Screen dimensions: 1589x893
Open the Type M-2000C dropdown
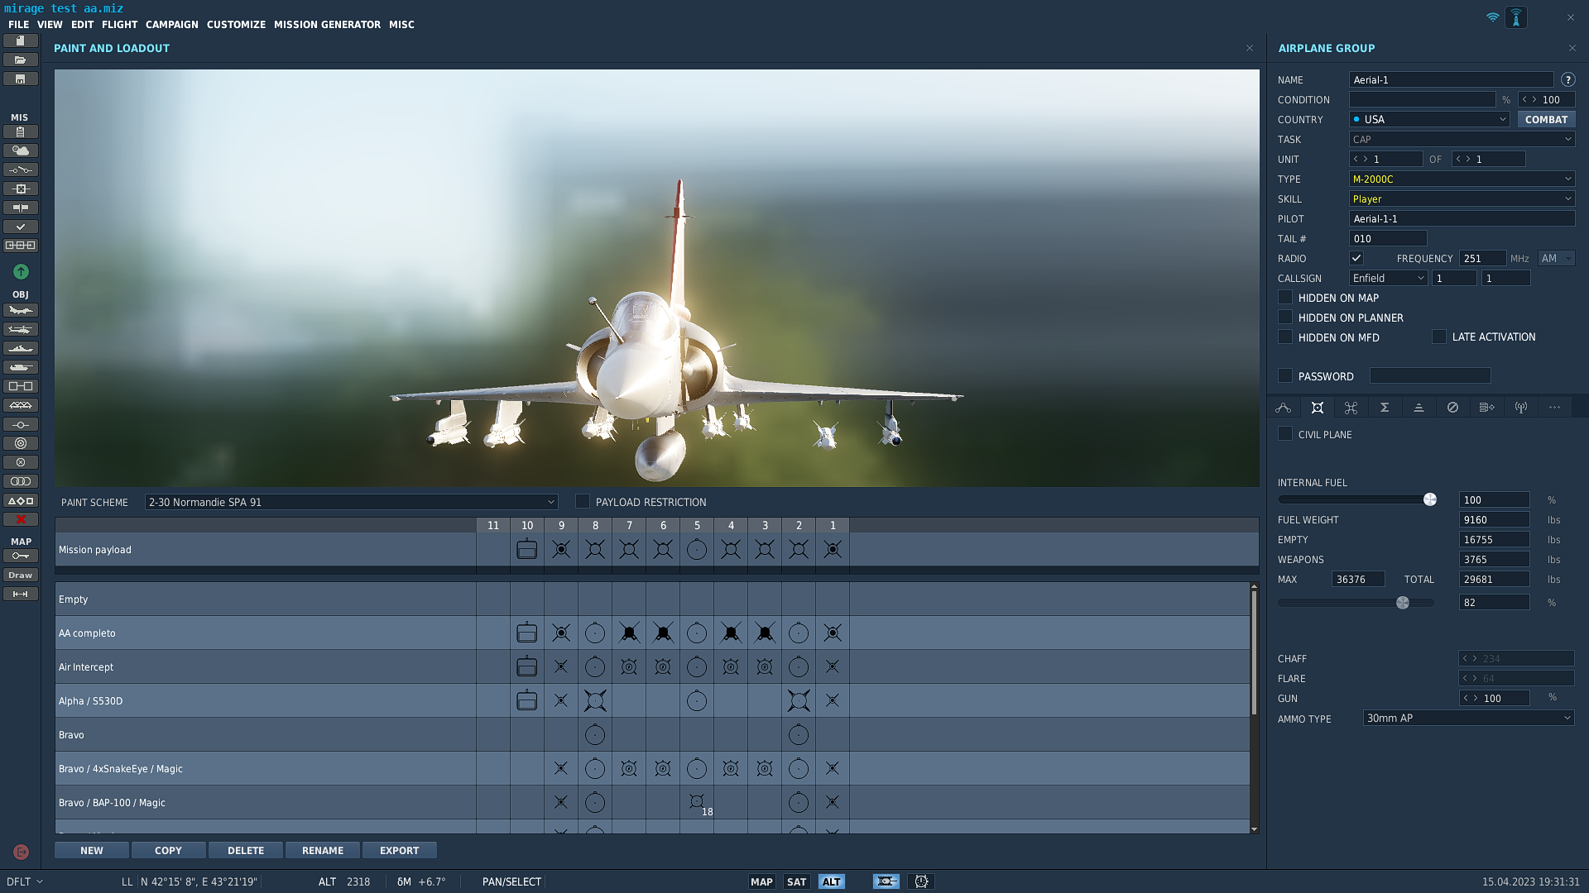tap(1462, 179)
